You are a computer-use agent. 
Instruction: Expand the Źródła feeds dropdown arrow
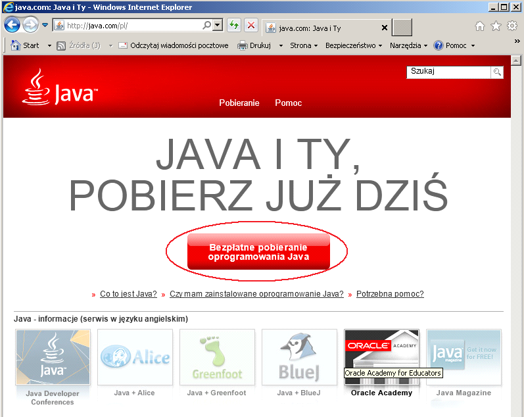click(x=110, y=45)
